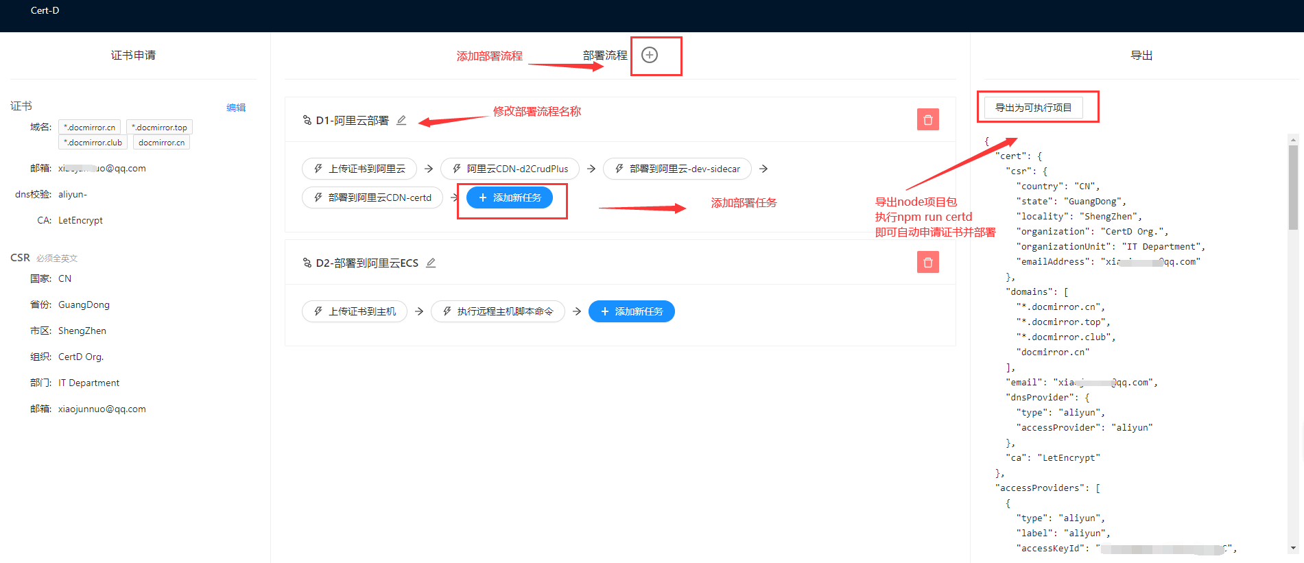Open the 阿里云CDN-d2CrudPlus task
The height and width of the screenshot is (563, 1304).
[x=510, y=169]
